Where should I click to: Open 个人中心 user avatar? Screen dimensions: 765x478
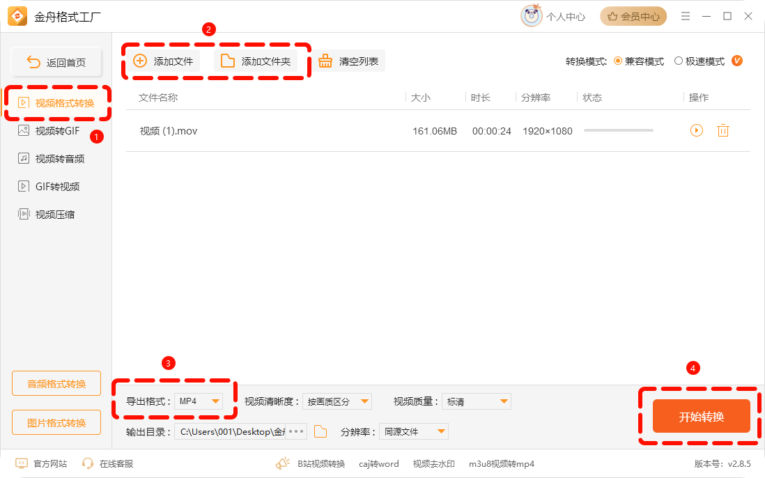532,16
